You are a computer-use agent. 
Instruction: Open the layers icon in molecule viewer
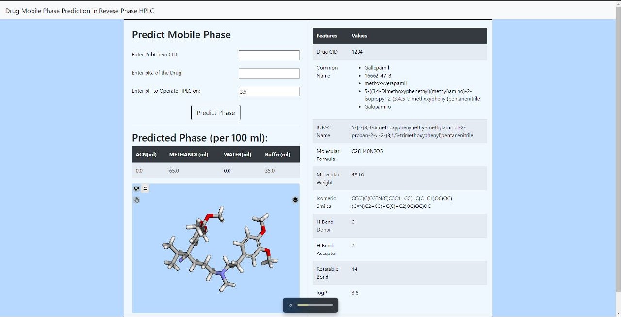(x=295, y=200)
